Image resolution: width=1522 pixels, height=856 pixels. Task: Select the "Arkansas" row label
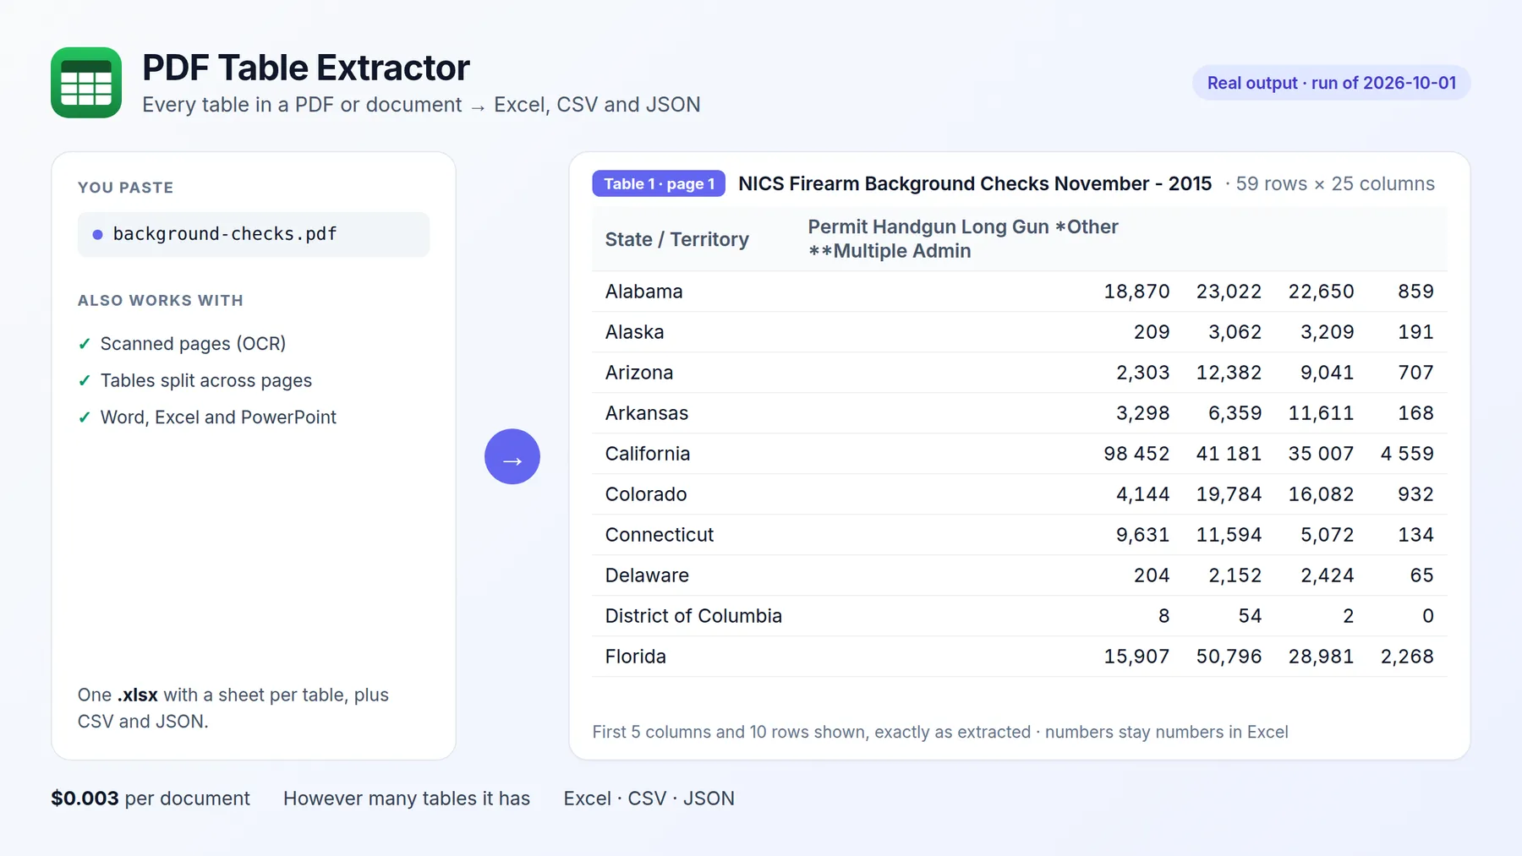tap(647, 413)
